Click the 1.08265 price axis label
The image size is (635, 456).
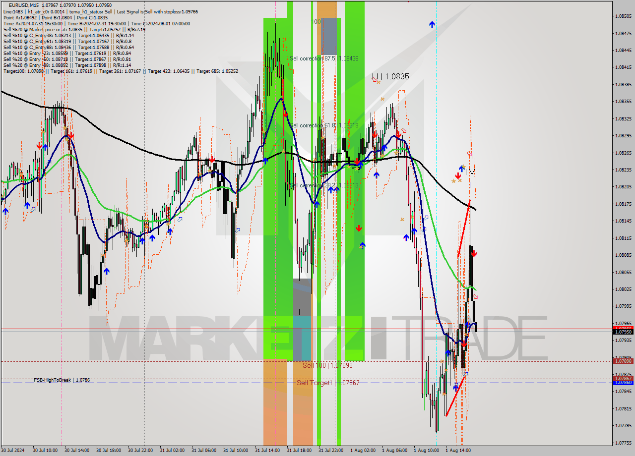tap(623, 153)
